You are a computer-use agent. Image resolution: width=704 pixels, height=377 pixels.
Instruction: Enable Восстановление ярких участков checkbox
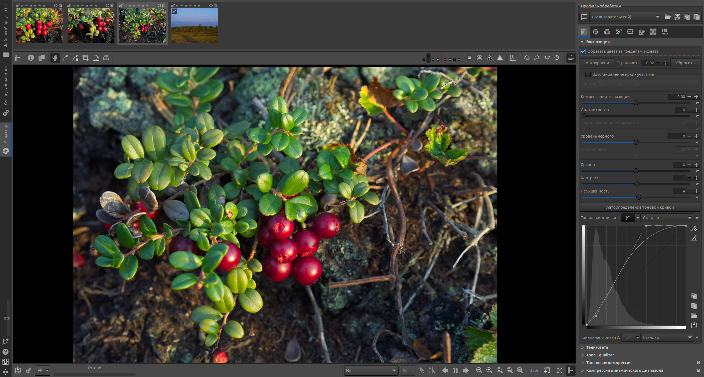click(588, 74)
